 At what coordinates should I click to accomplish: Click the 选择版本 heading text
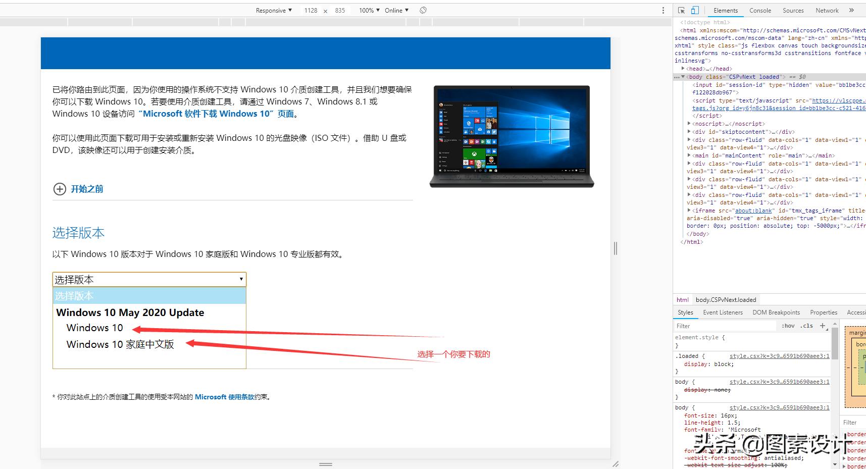point(78,233)
